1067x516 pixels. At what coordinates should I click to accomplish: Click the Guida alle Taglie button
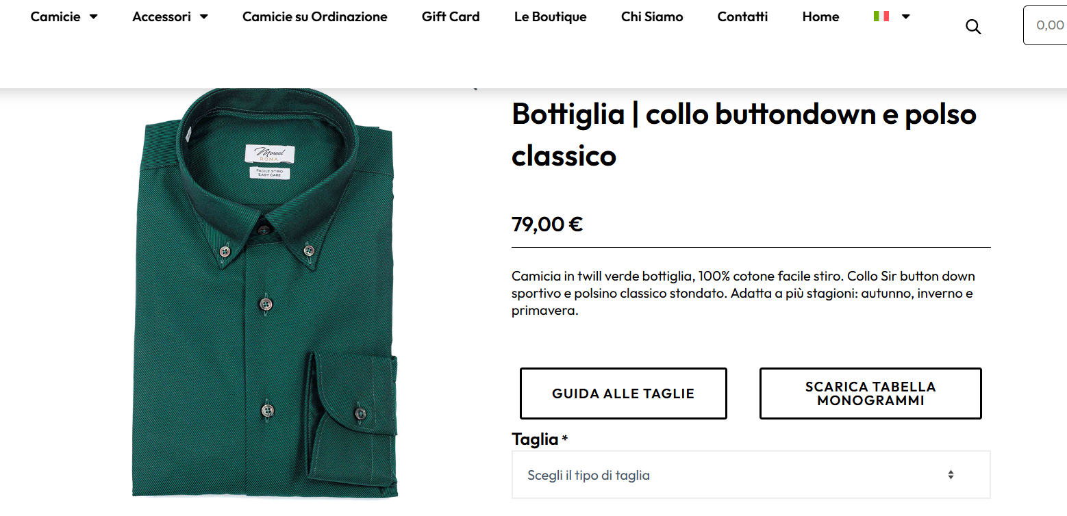pyautogui.click(x=623, y=394)
